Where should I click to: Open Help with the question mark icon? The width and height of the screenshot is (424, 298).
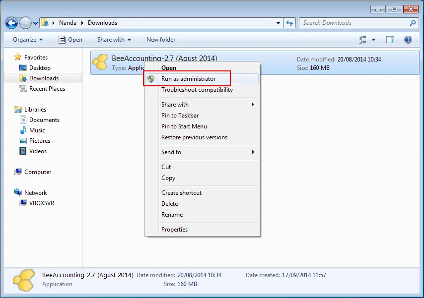pyautogui.click(x=408, y=40)
